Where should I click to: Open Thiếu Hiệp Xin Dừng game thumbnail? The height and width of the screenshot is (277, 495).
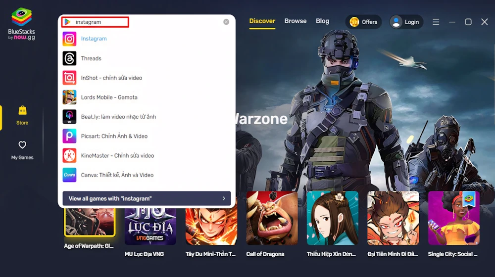click(333, 218)
